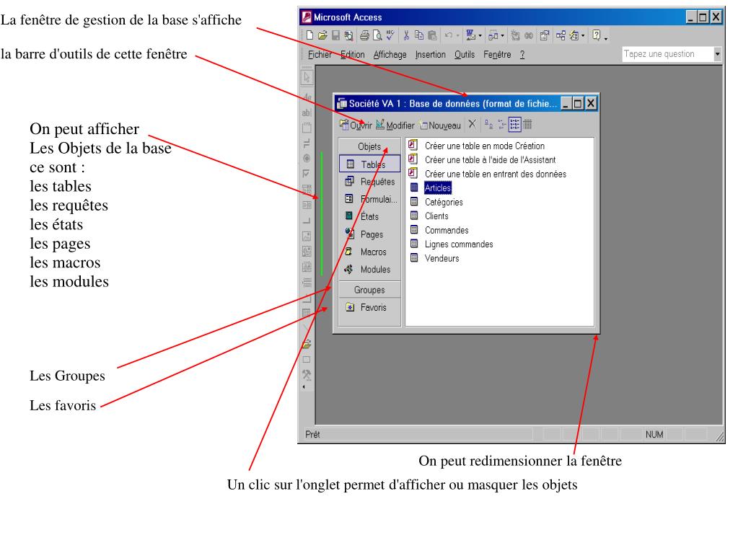Click the Modifier button
The width and height of the screenshot is (738, 553).
pyautogui.click(x=395, y=125)
